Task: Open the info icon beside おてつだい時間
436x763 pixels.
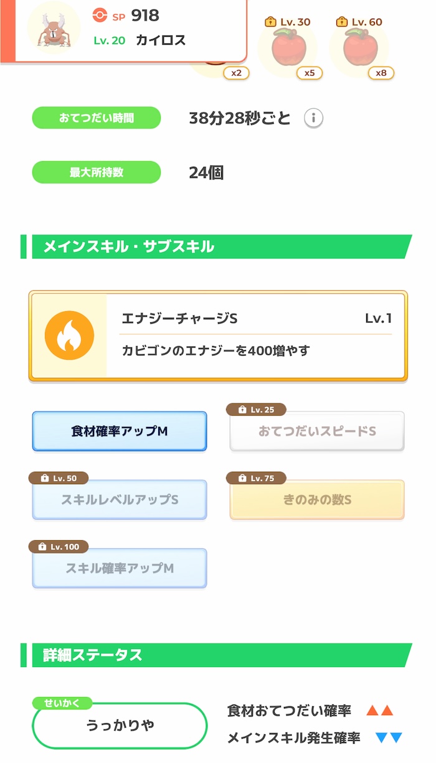Action: [x=314, y=118]
